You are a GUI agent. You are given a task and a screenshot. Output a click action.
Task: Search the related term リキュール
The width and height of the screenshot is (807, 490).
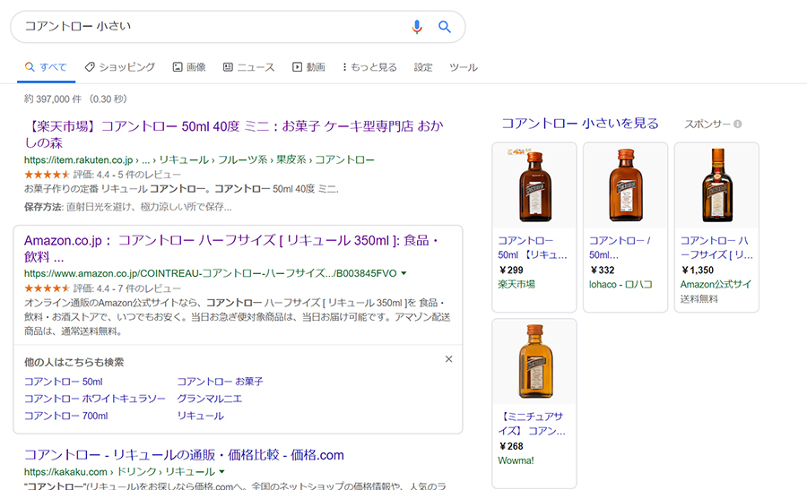200,416
